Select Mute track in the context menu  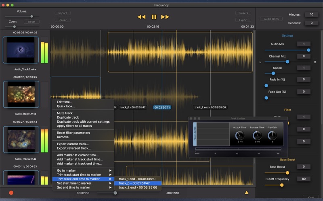point(83,113)
